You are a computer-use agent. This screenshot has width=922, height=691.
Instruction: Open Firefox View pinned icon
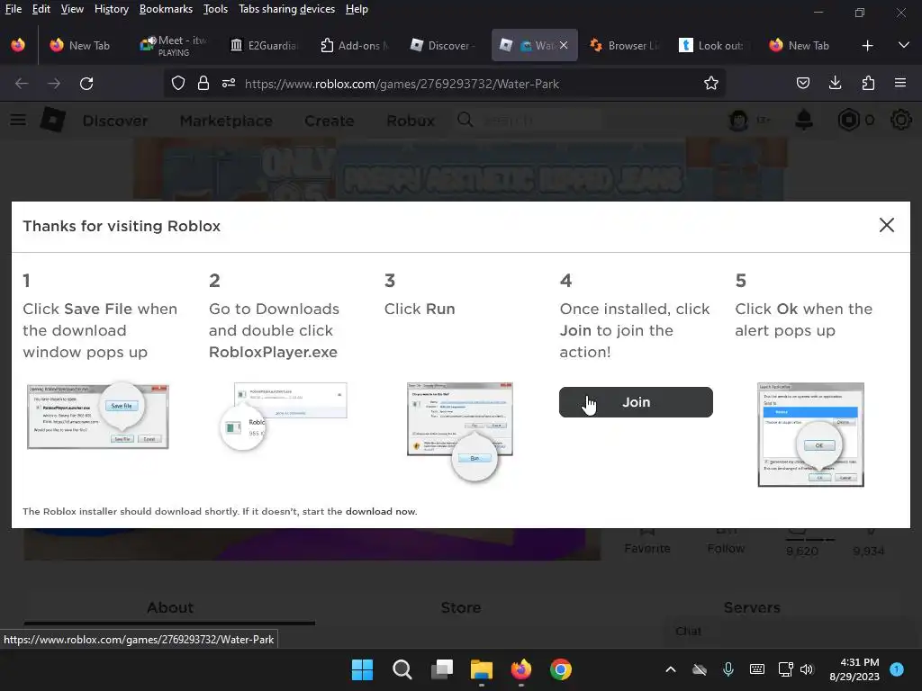pos(18,45)
